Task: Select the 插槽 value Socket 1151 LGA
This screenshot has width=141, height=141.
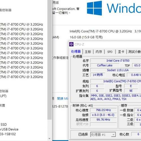Action: 118,70
